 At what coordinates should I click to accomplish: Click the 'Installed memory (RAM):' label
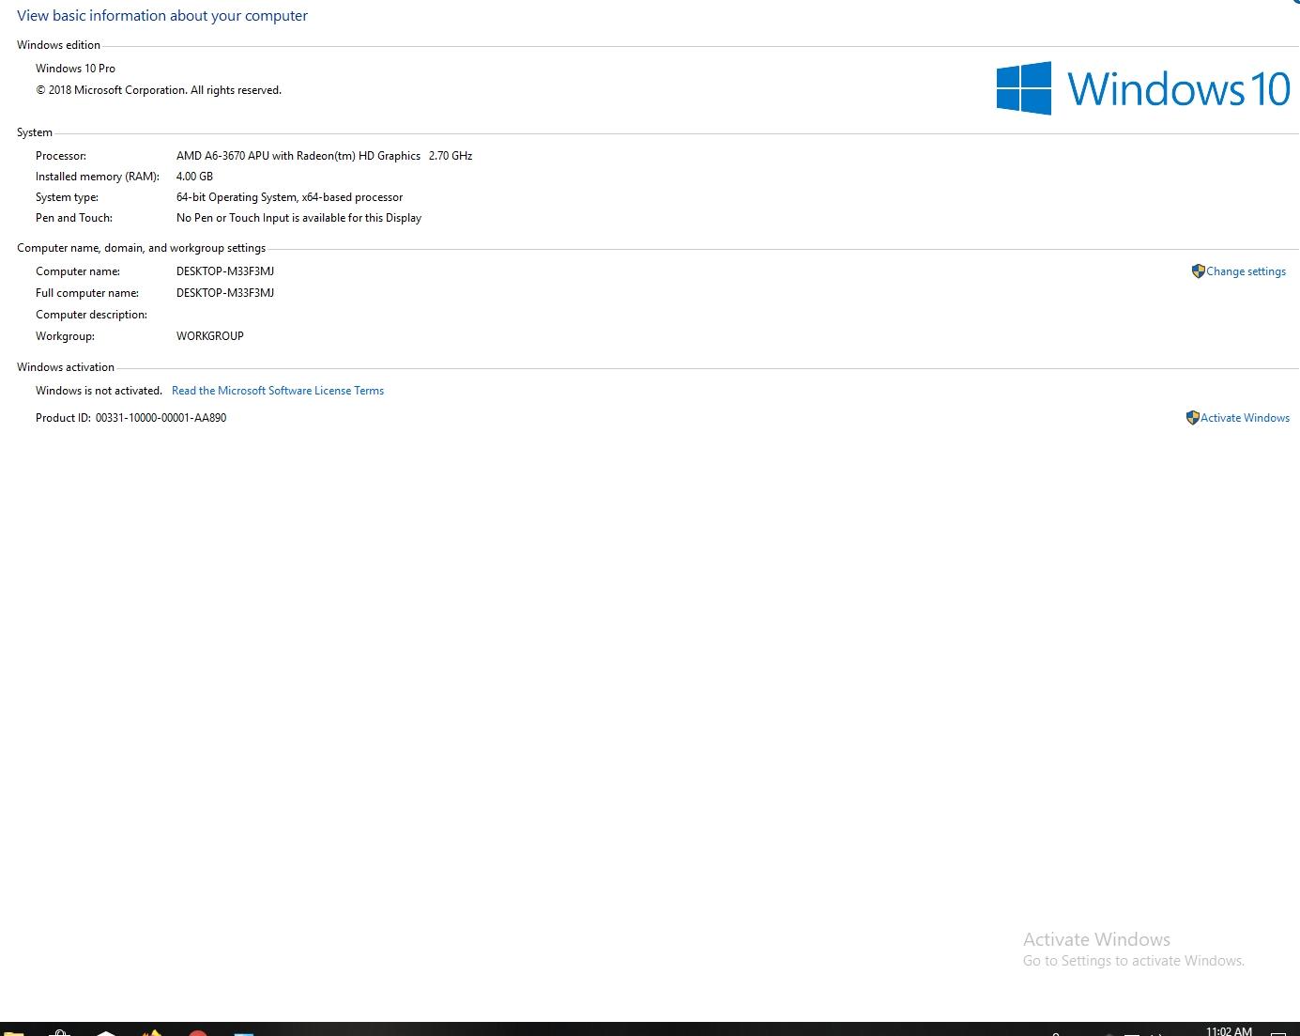[98, 177]
